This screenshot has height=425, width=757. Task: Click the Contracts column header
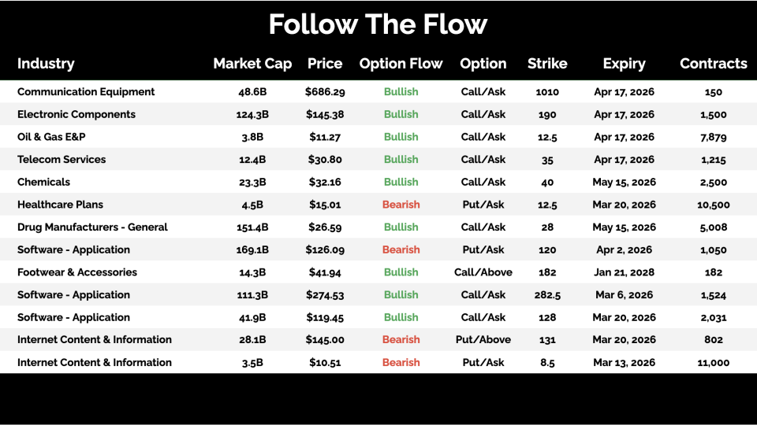point(714,64)
